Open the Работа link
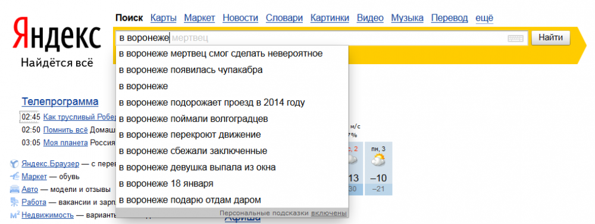This screenshot has height=224, width=595. click(x=34, y=203)
